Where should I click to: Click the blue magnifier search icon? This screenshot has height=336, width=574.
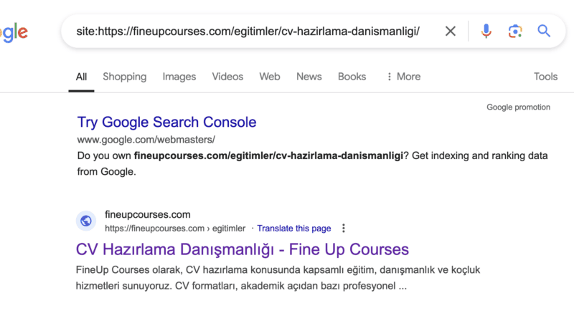tap(544, 31)
